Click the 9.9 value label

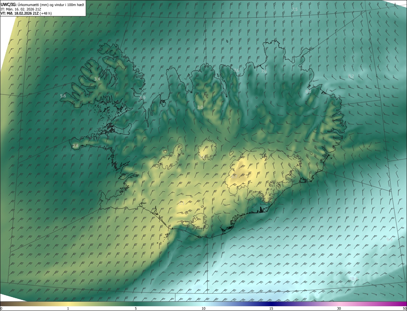point(390,239)
